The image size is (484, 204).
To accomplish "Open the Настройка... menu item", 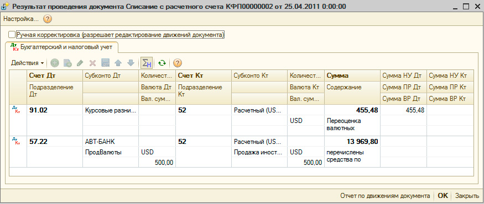I will (x=21, y=19).
